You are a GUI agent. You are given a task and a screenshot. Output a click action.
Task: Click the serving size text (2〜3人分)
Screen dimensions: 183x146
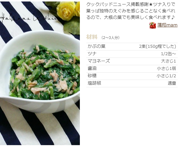click(x=110, y=38)
